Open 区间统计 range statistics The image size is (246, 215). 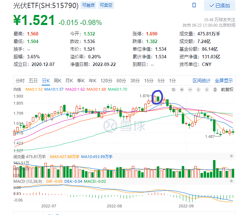click(x=202, y=81)
